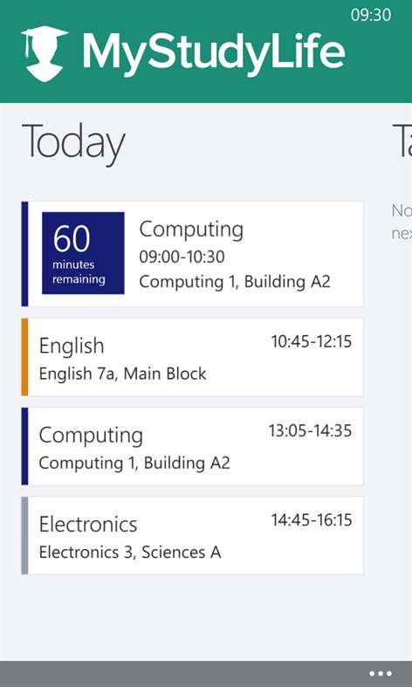Tap the English class title
The width and height of the screenshot is (412, 687).
pyautogui.click(x=72, y=347)
